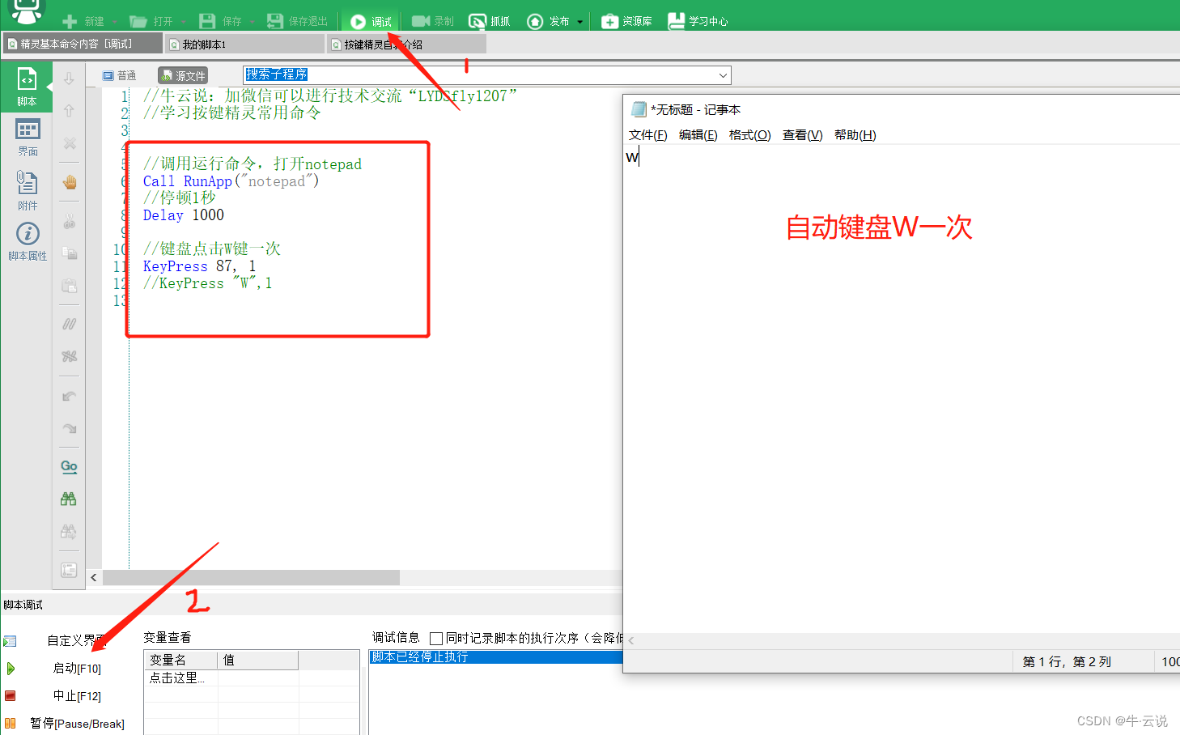Expand the 搜索子程序 dropdown arrow
The height and width of the screenshot is (735, 1180).
pyautogui.click(x=723, y=75)
